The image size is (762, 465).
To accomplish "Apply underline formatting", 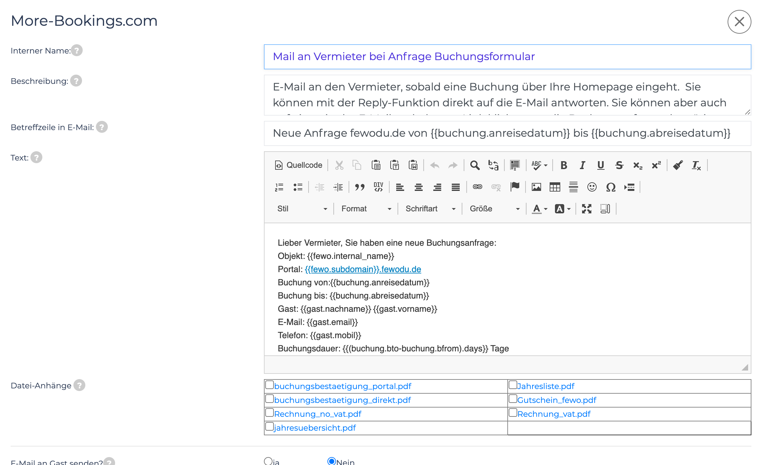I will (601, 165).
